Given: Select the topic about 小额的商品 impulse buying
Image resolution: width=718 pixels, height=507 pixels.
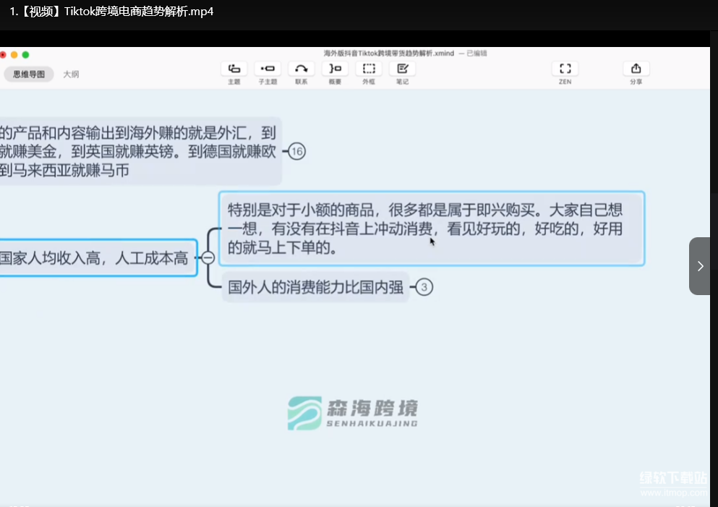Looking at the screenshot, I should click(x=431, y=229).
